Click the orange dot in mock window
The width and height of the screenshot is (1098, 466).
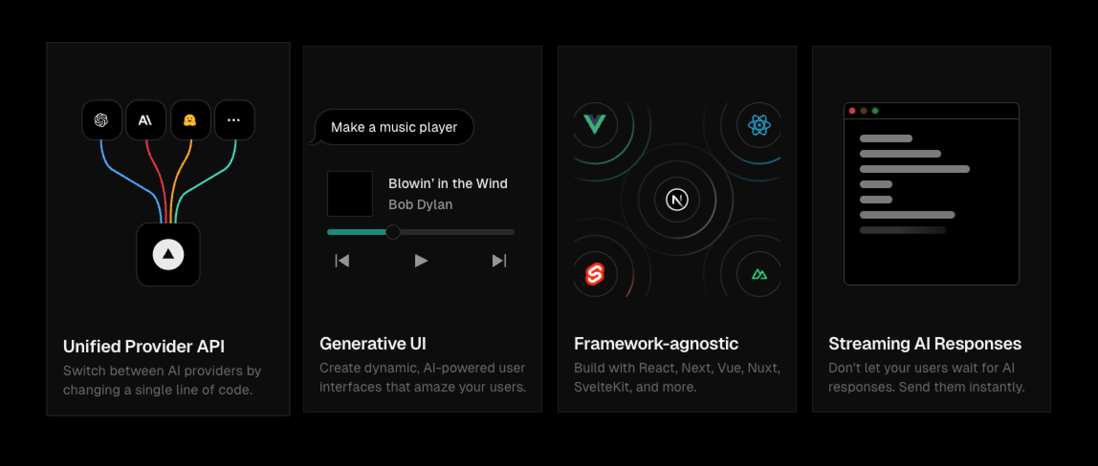(864, 111)
